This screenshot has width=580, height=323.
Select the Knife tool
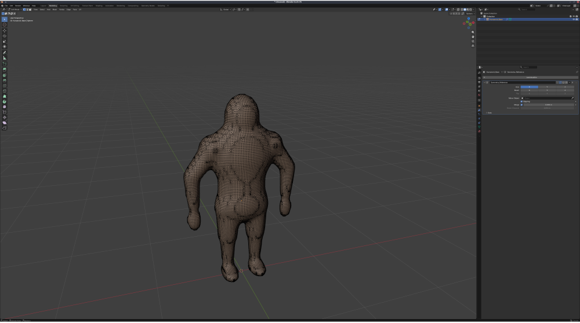(5, 91)
